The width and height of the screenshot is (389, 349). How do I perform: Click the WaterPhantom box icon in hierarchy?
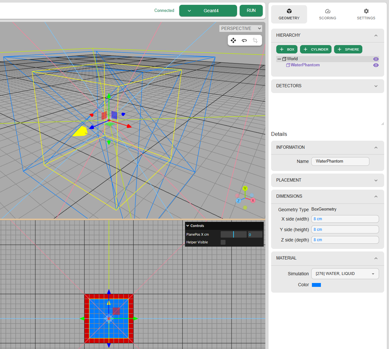[288, 65]
